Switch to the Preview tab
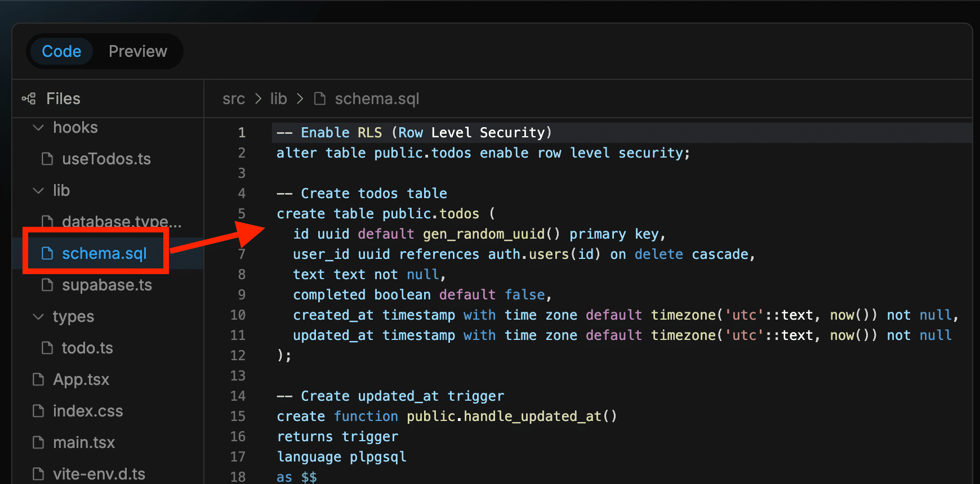The width and height of the screenshot is (980, 484). tap(137, 51)
